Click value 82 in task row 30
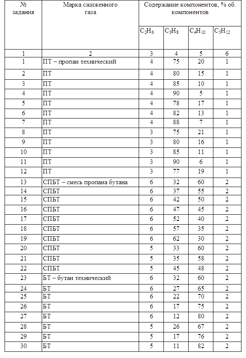 pyautogui.click(x=201, y=346)
